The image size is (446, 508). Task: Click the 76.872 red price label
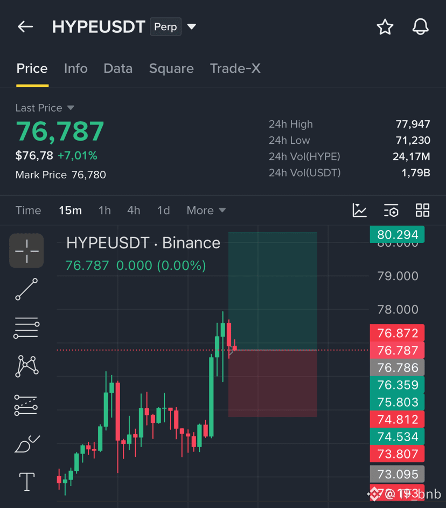pyautogui.click(x=397, y=333)
